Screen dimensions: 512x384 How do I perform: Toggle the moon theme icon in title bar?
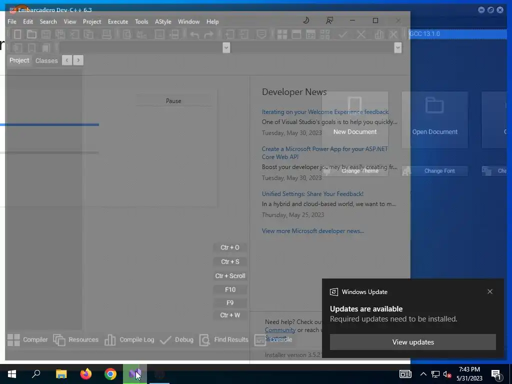(306, 20)
